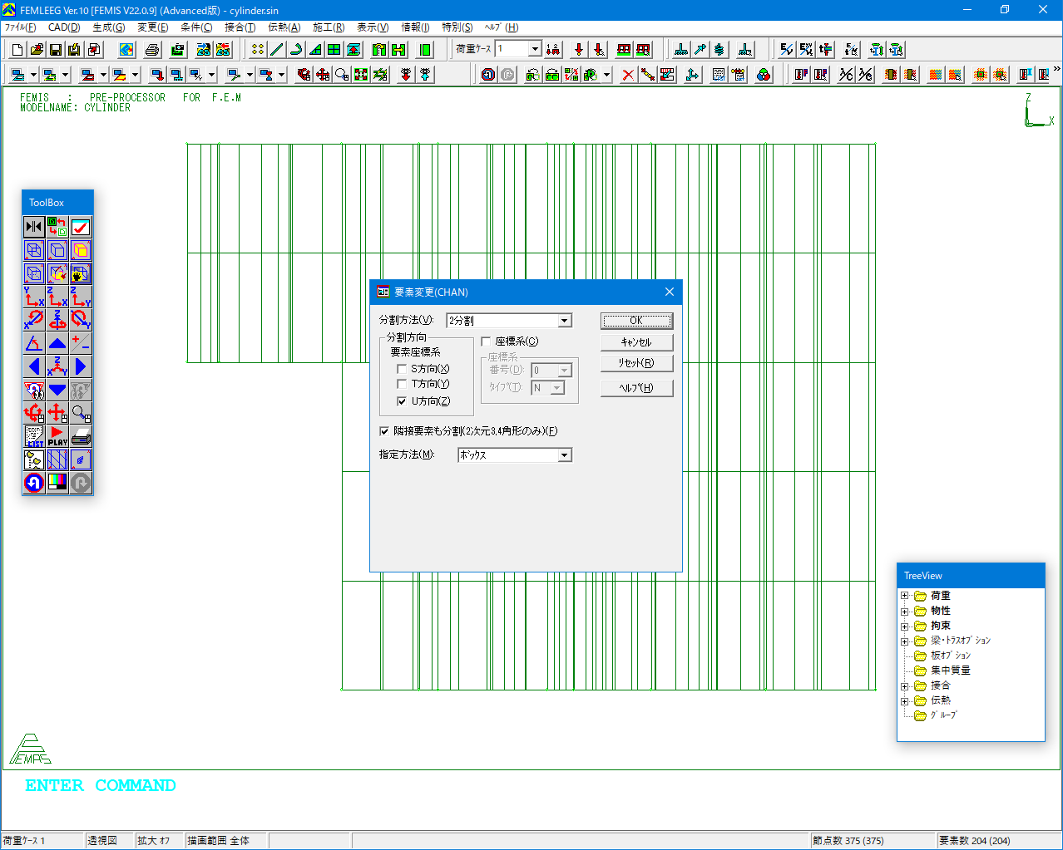Open the ファイル(F) menu
1063x850 pixels.
[x=20, y=27]
